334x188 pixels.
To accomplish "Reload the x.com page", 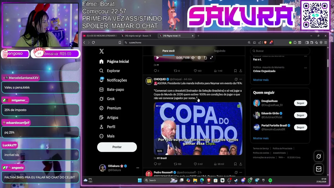I will pyautogui.click(x=93, y=43).
